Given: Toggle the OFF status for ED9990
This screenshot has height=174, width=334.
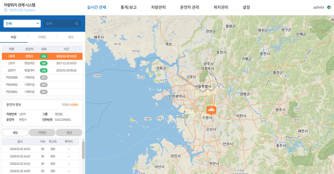Looking at the screenshot, I should pos(44,78).
